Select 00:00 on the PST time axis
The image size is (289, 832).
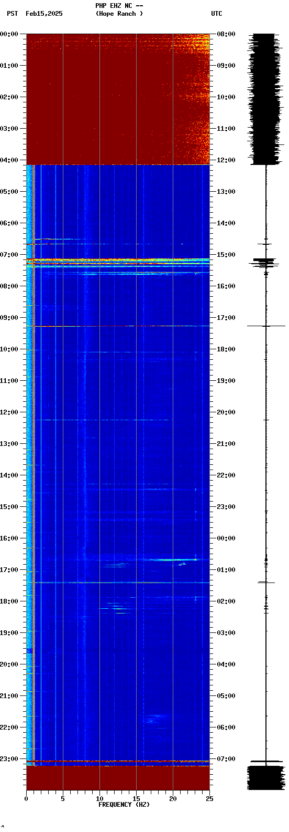point(9,34)
